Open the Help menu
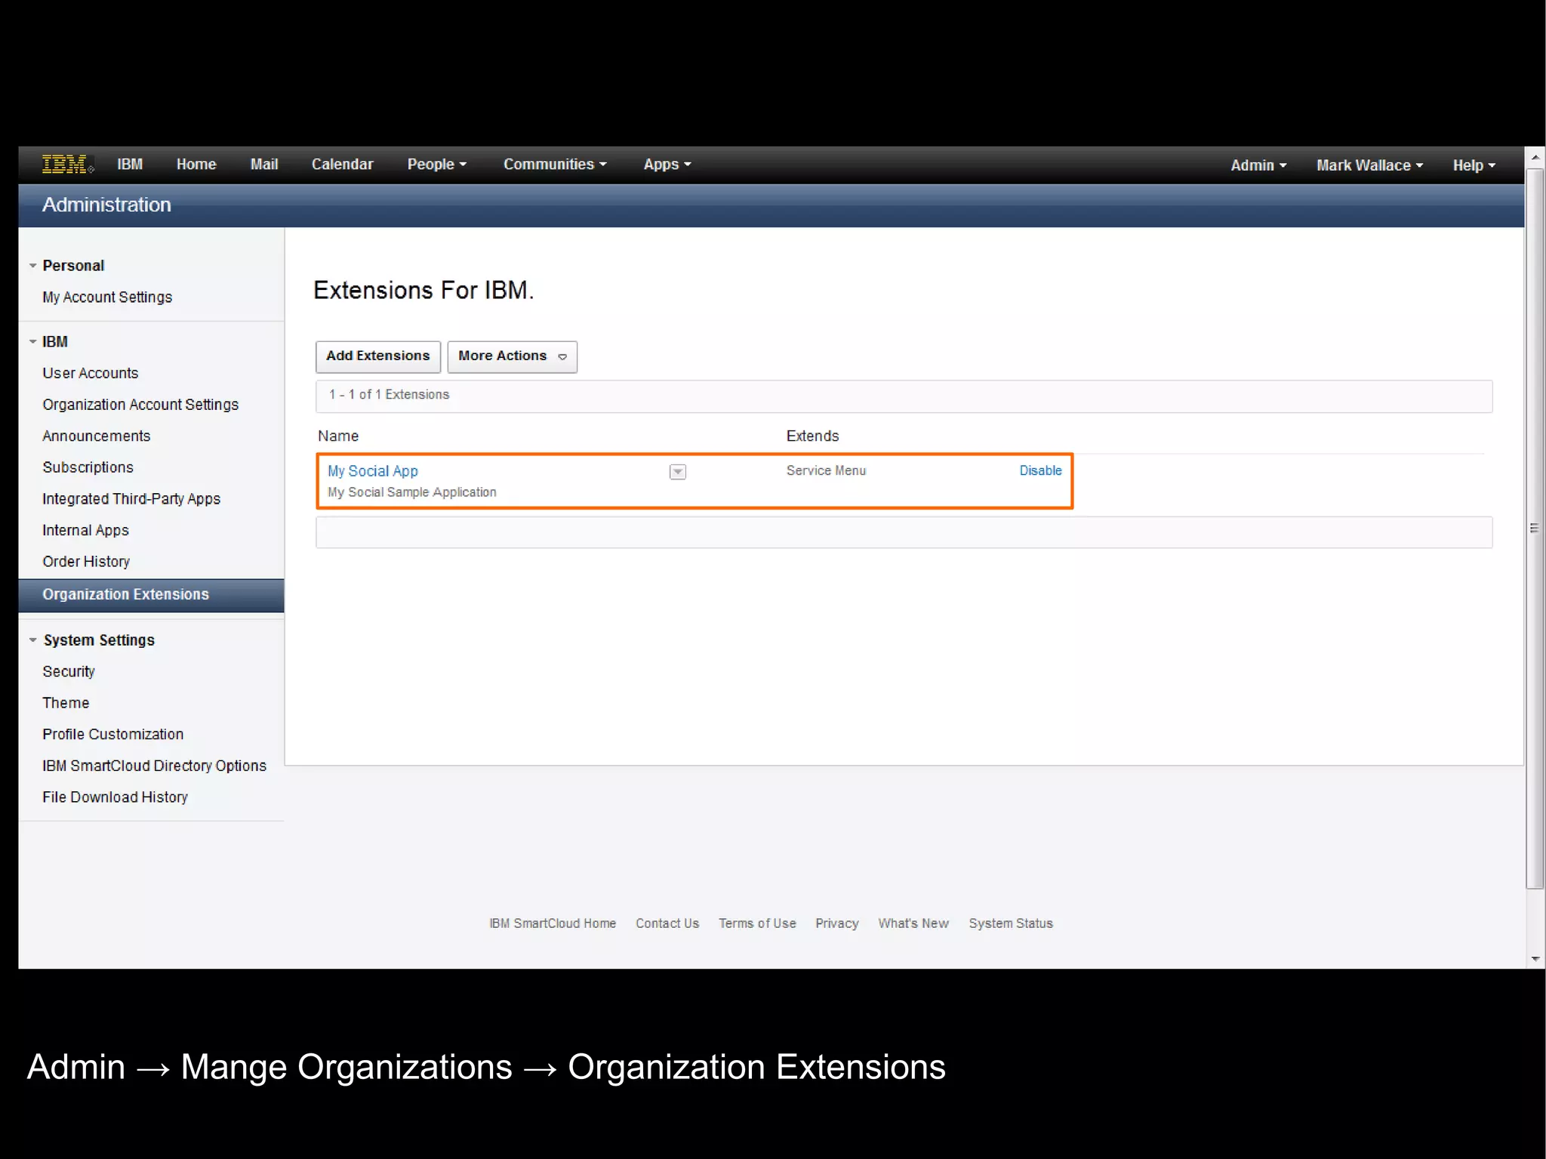The height and width of the screenshot is (1159, 1546). coord(1474,165)
